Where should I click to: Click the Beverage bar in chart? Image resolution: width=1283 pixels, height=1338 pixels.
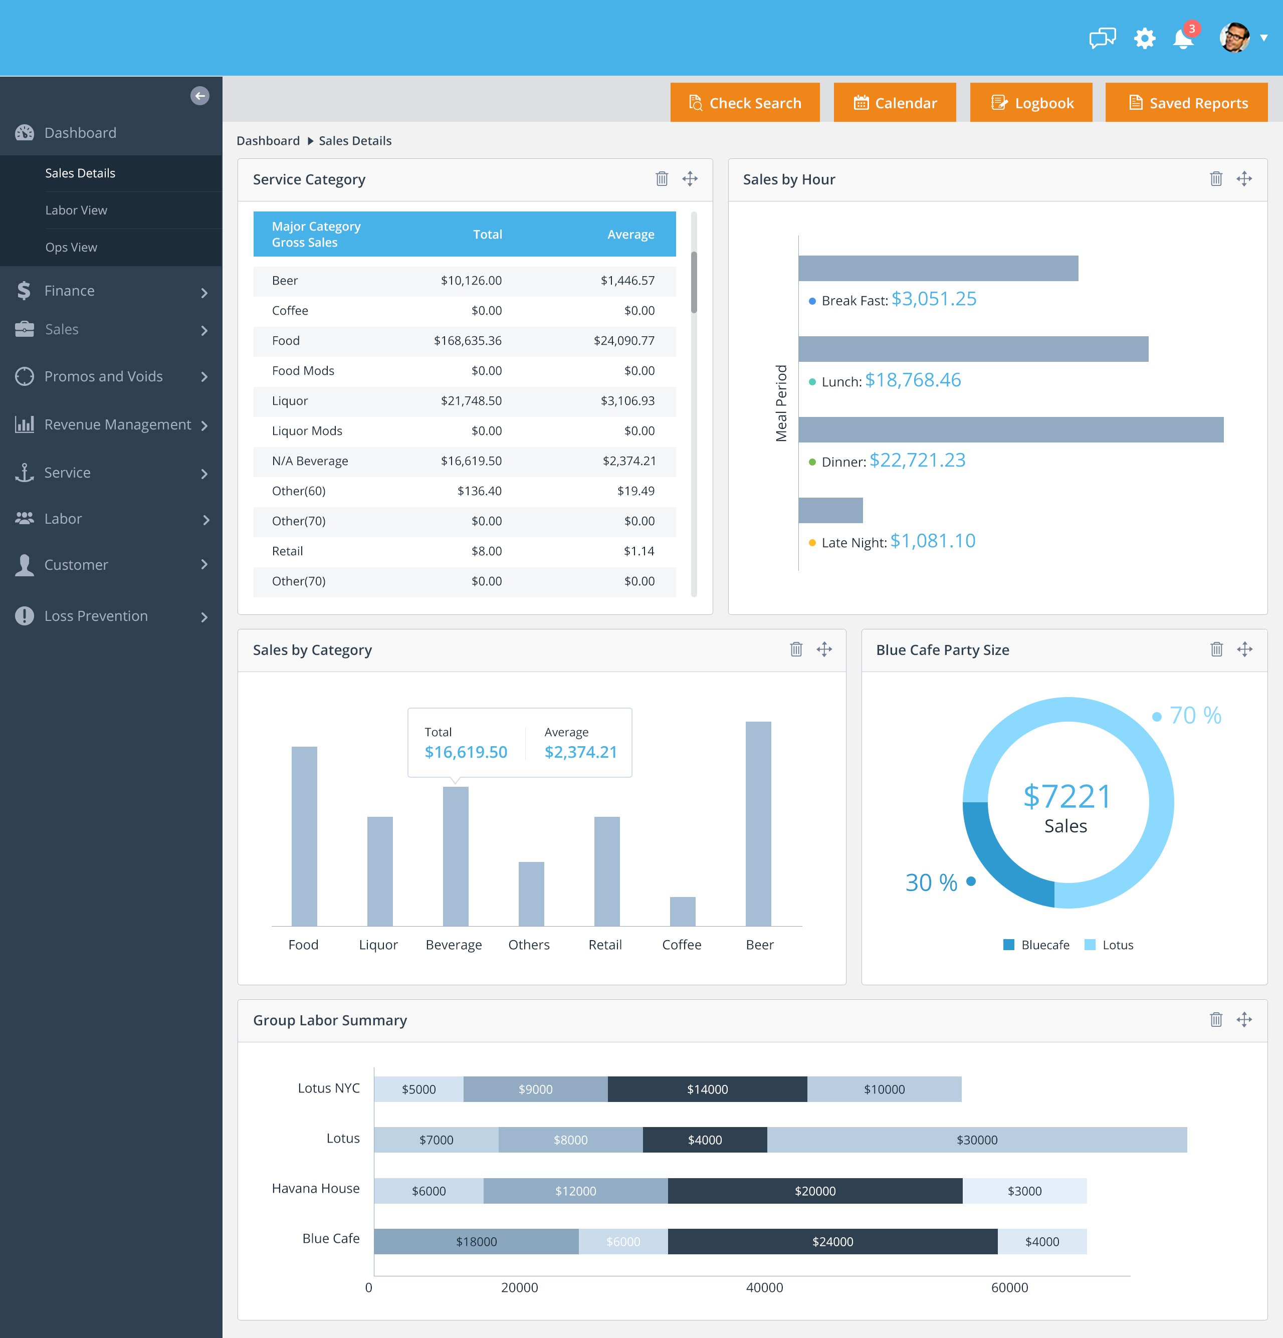click(456, 856)
